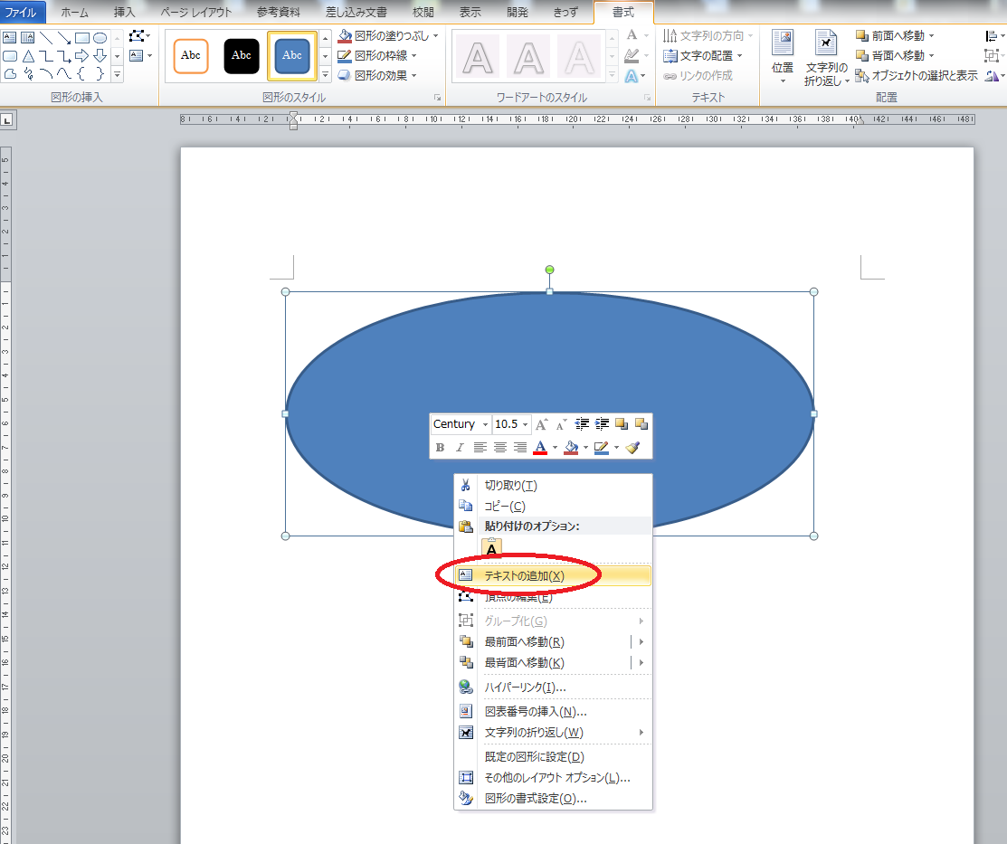Choose the straight Line shape in the gallery
The image size is (1007, 844).
pos(46,38)
